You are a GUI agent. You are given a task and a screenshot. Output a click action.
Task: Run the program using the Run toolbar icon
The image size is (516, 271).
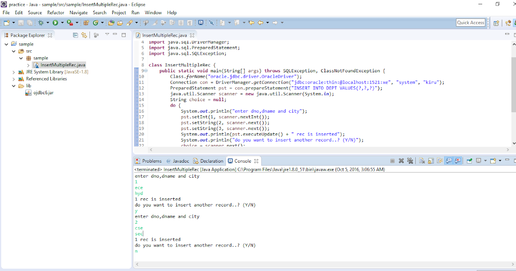(x=55, y=22)
